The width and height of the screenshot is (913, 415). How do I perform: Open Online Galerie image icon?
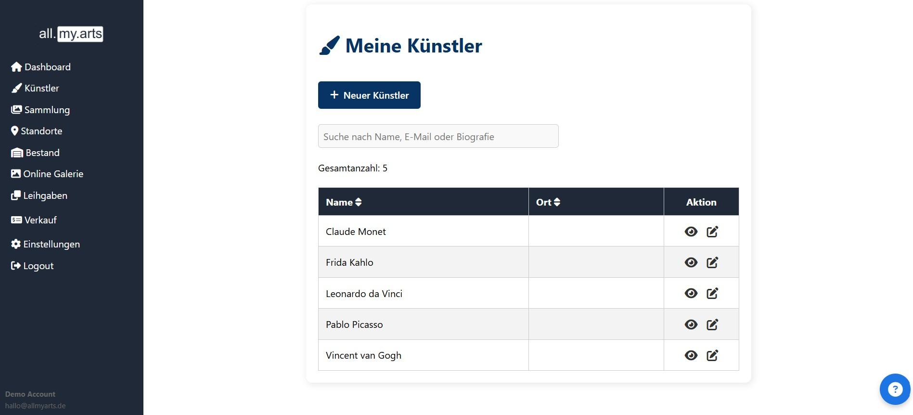point(16,174)
